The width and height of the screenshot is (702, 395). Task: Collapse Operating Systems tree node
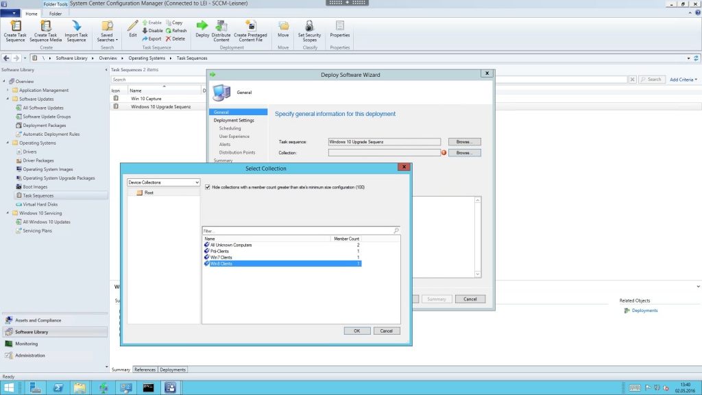(x=8, y=143)
